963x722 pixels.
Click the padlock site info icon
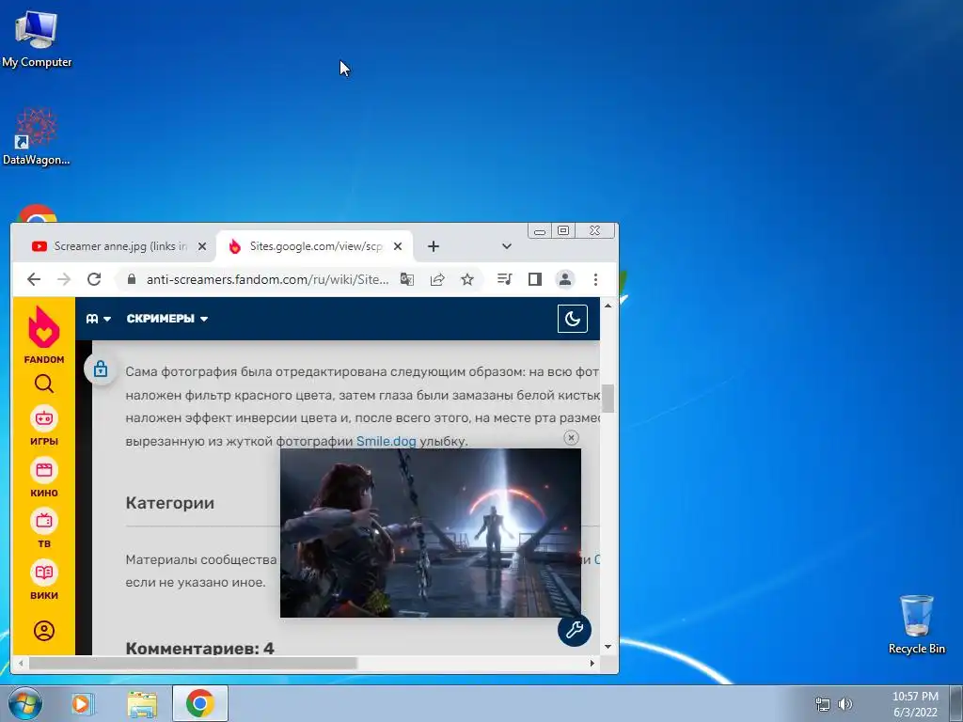coord(131,279)
